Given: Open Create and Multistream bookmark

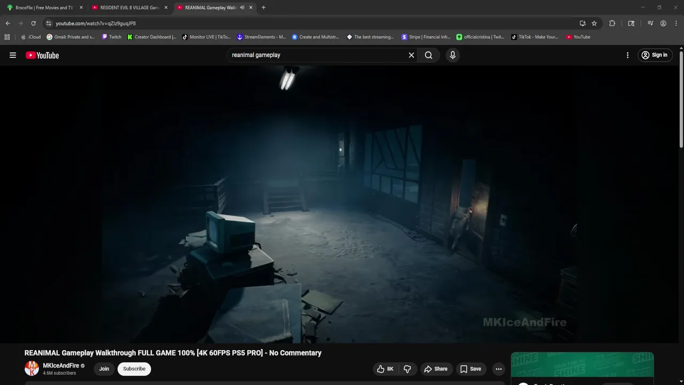Looking at the screenshot, I should coord(316,37).
